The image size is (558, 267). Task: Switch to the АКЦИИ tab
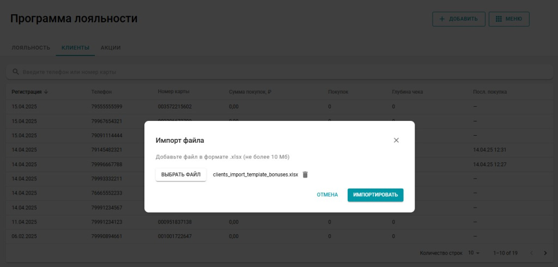(x=111, y=48)
